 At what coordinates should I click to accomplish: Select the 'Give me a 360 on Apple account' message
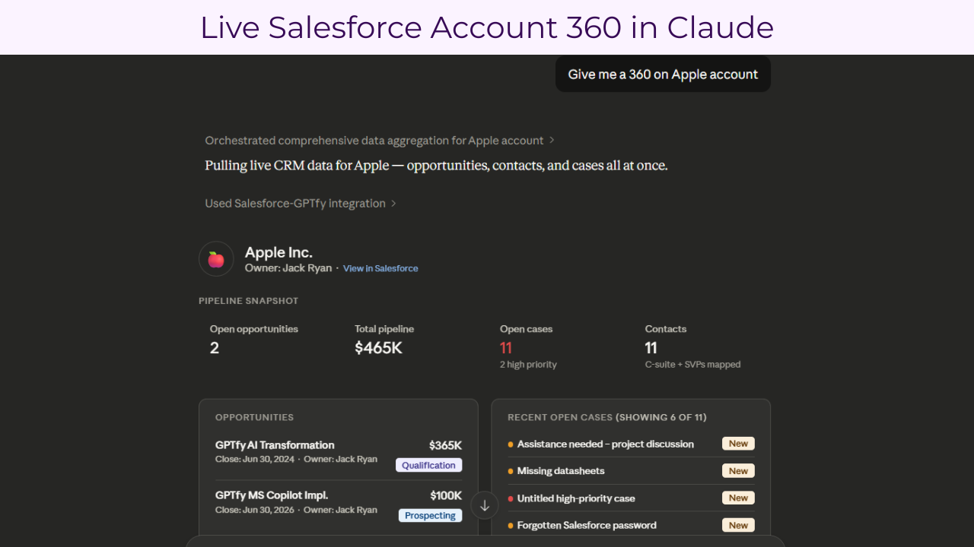pyautogui.click(x=663, y=74)
